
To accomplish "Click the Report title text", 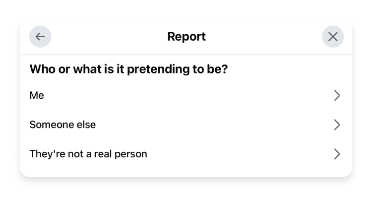I will (x=186, y=37).
